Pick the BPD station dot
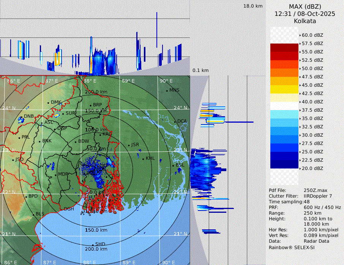The width and height of the screenshot is (344, 265). coord(26,196)
